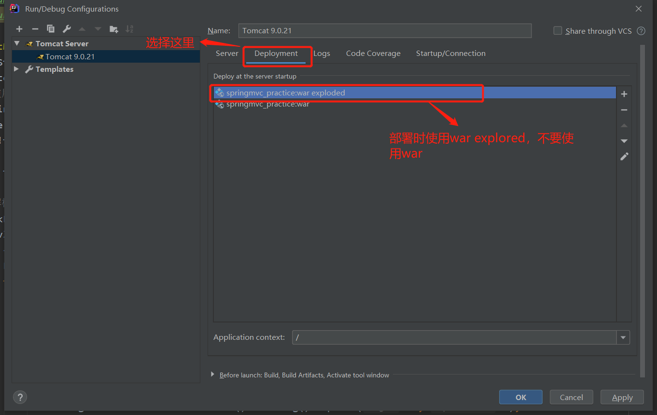Click the Application context input field

(454, 337)
